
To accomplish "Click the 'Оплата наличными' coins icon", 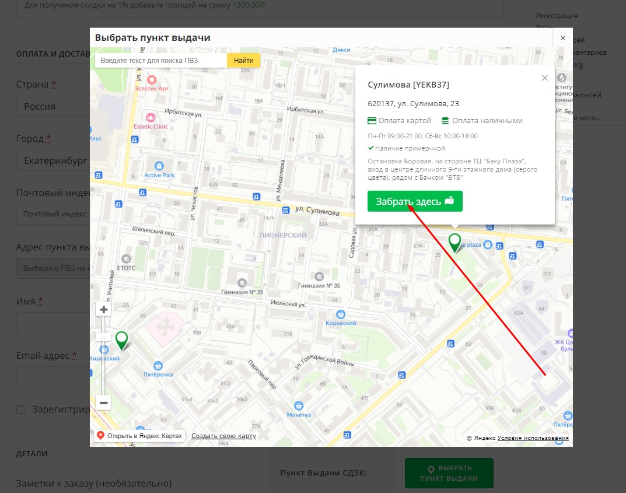I will point(445,121).
